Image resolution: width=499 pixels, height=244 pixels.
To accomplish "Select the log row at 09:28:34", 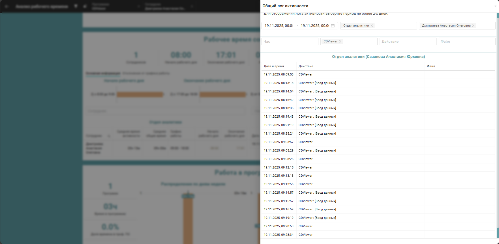I will point(378,235).
